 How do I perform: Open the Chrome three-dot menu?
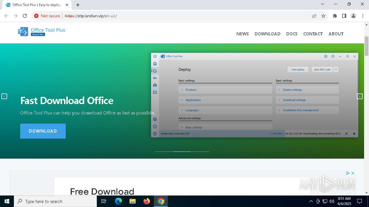click(363, 16)
